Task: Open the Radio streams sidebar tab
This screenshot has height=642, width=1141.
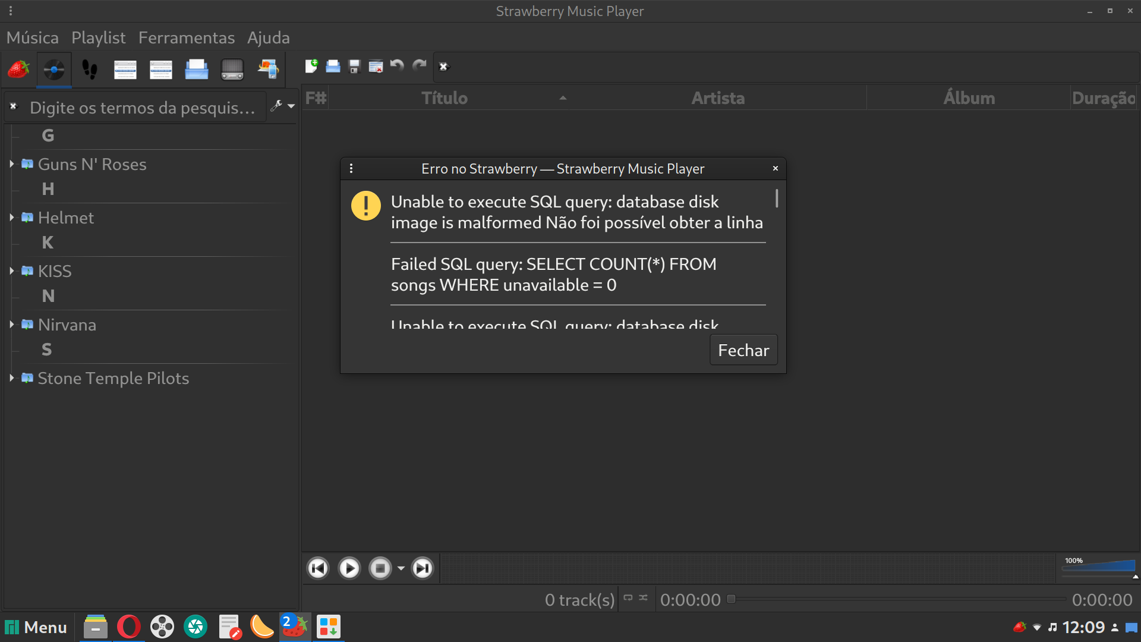Action: [232, 70]
